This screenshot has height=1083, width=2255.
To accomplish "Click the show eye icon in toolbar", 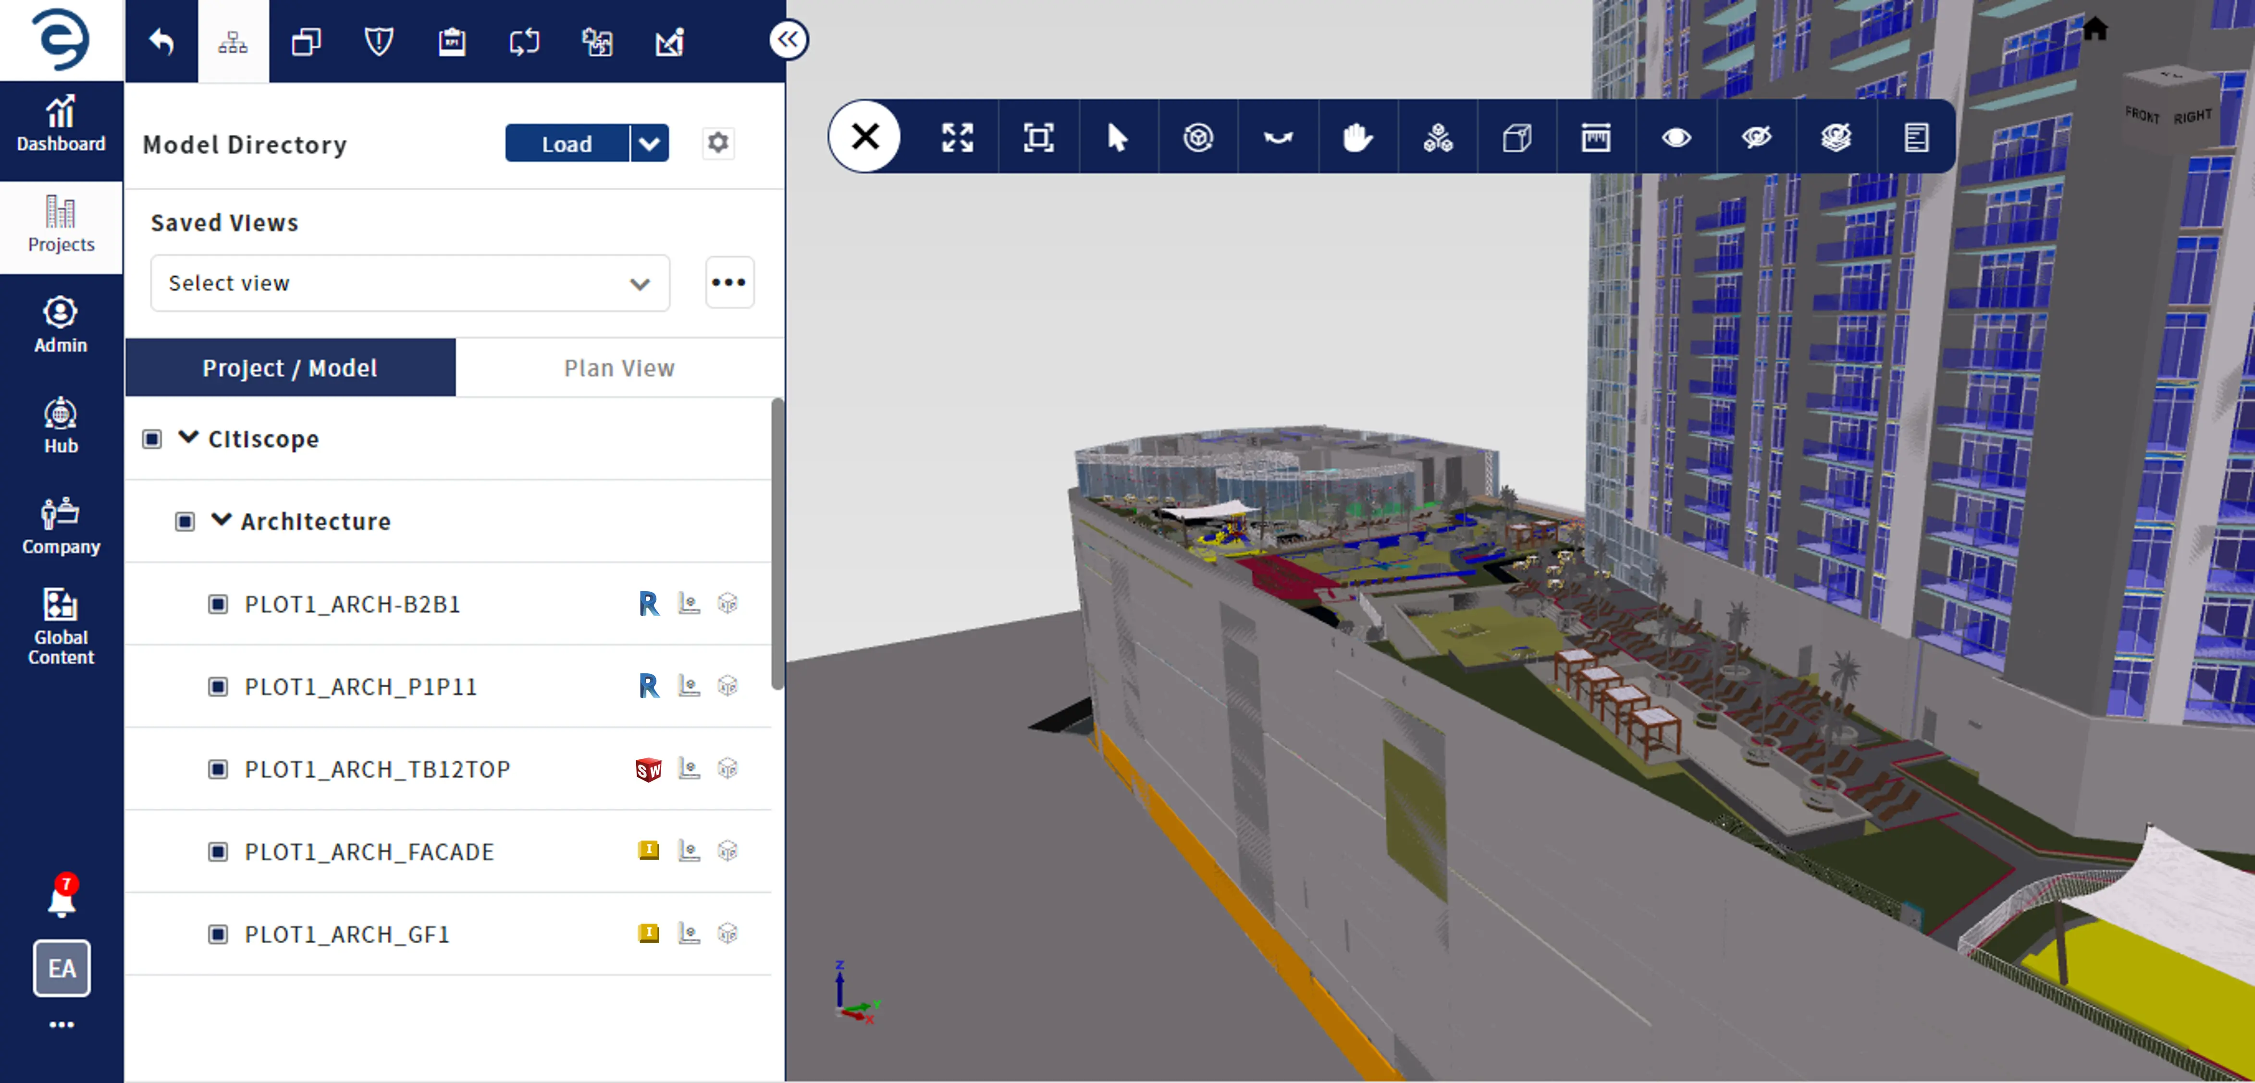I will tap(1676, 137).
